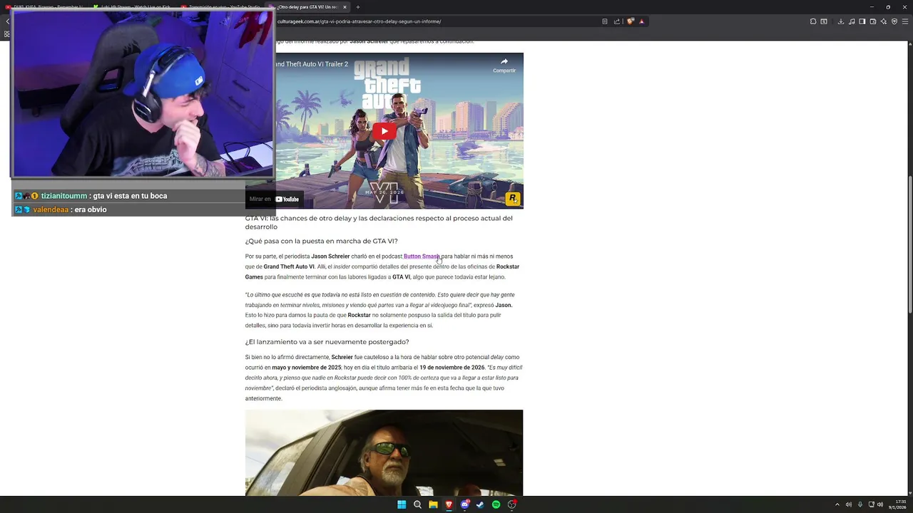Viewport: 913px width, 513px height.
Task: Open OBS Studio from the taskbar
Action: [x=511, y=504]
